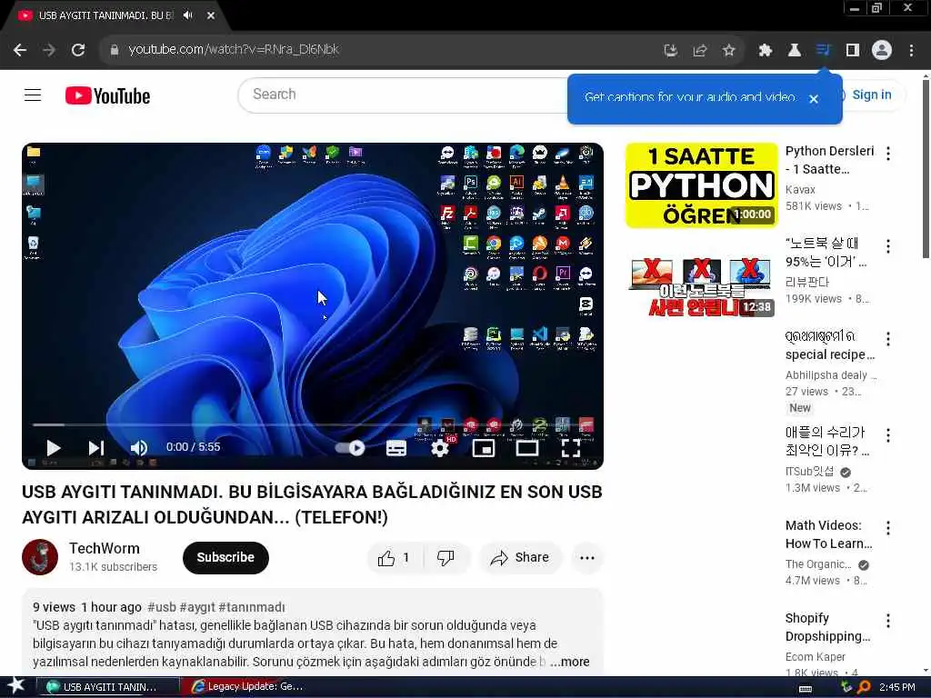
Task: Open options for 애플의 수리가 video
Action: (x=888, y=435)
